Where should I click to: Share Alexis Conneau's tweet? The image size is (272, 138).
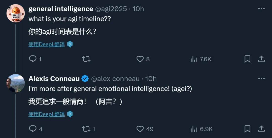click(x=261, y=129)
